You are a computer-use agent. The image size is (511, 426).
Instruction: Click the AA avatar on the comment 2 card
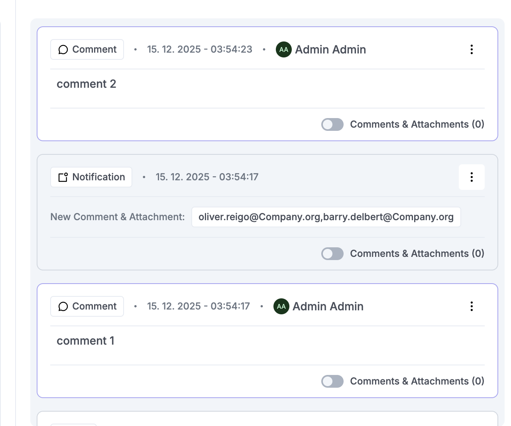click(x=283, y=49)
